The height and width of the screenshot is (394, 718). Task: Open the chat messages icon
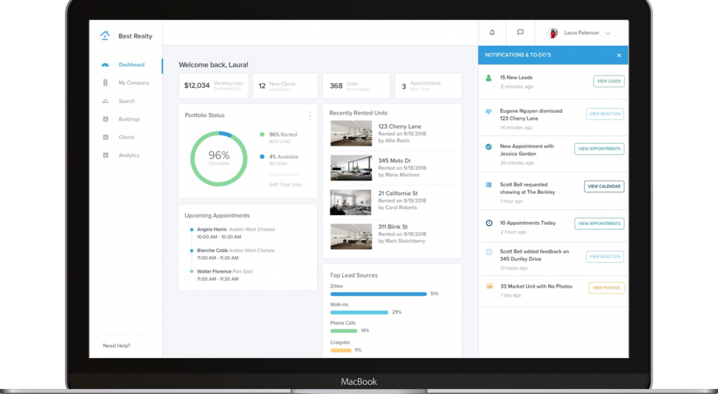click(520, 33)
